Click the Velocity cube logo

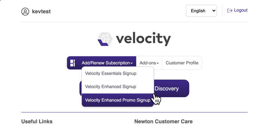click(x=105, y=39)
